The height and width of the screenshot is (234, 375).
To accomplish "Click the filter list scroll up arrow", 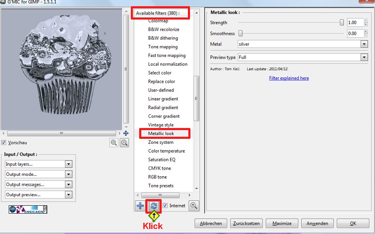I will click(x=197, y=12).
